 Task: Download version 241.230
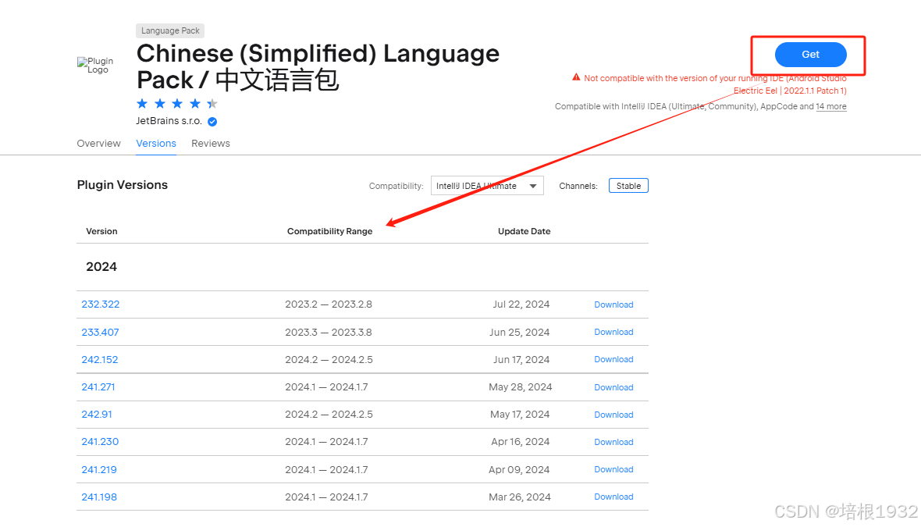(x=613, y=442)
